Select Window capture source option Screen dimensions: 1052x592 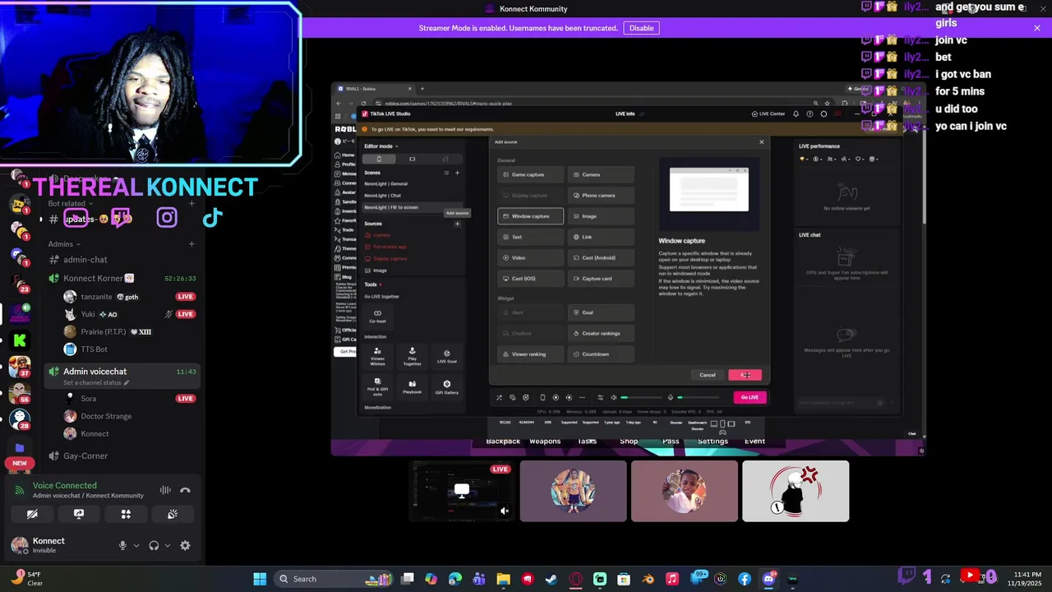click(x=531, y=216)
